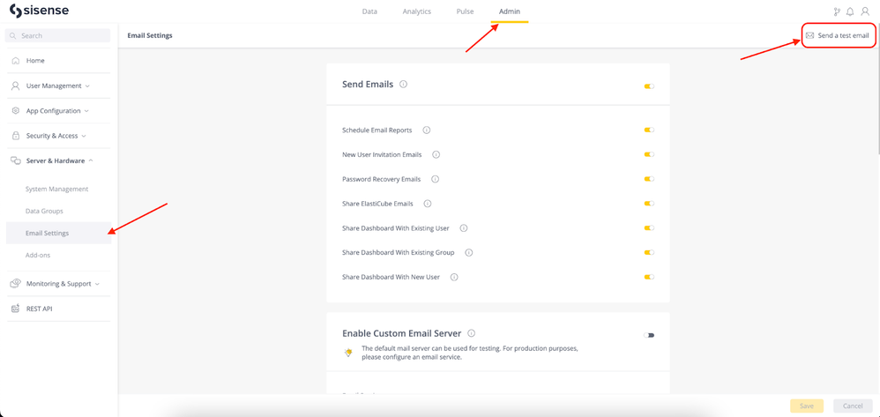
Task: Click Send a test email button
Action: (838, 35)
